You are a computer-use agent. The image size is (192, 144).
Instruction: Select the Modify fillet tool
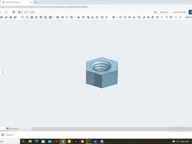(83, 17)
